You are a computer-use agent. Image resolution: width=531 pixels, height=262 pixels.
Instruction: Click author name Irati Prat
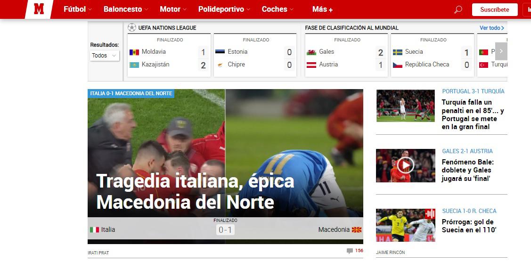[98, 253]
